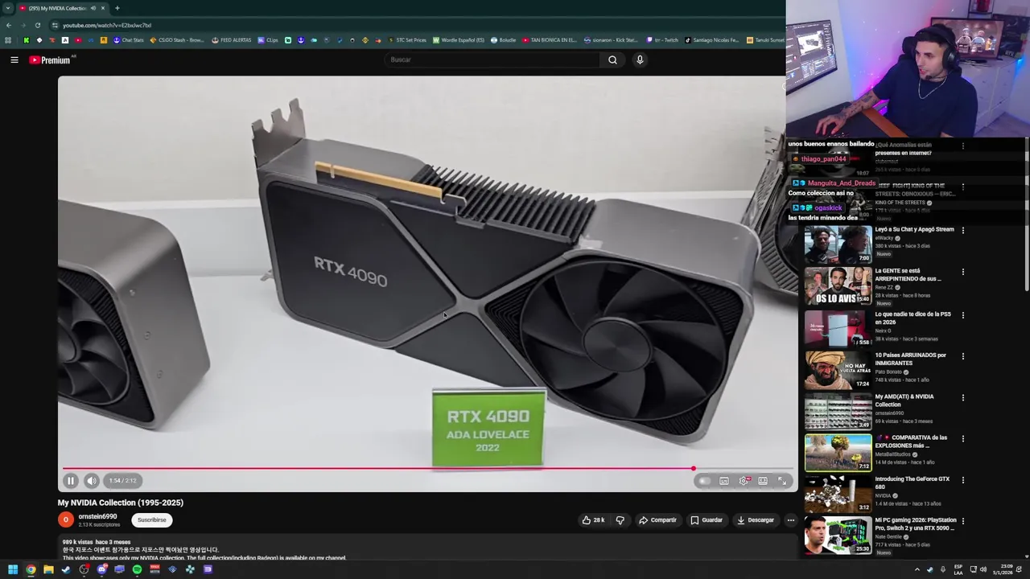Open options for 'My AMD(ATI) & NVIDIA' video
Screen dimensions: 1030x579
pos(962,397)
